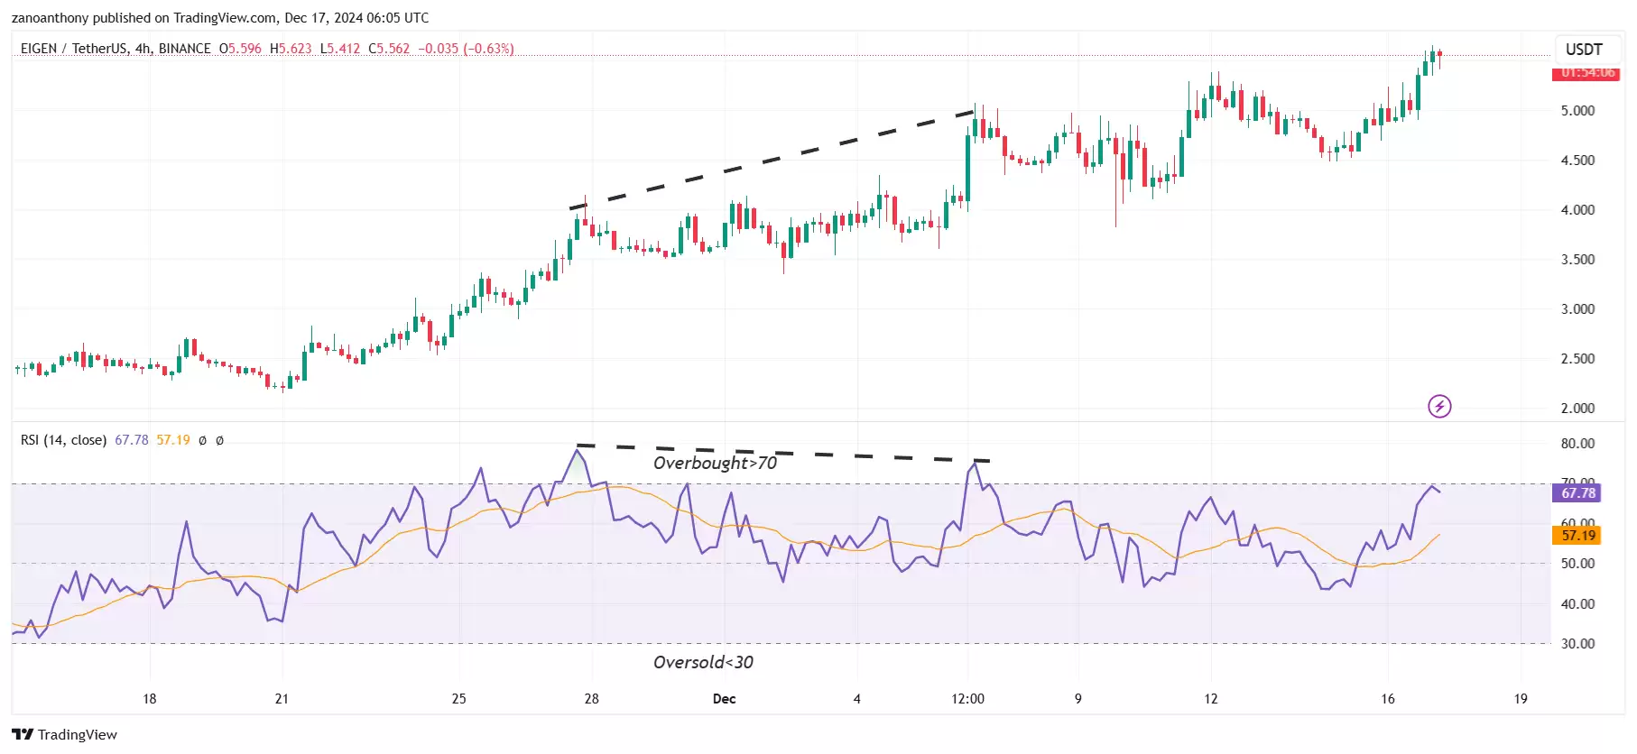Click the Oversold<30 annotation text
This screenshot has width=1637, height=754.
[703, 662]
